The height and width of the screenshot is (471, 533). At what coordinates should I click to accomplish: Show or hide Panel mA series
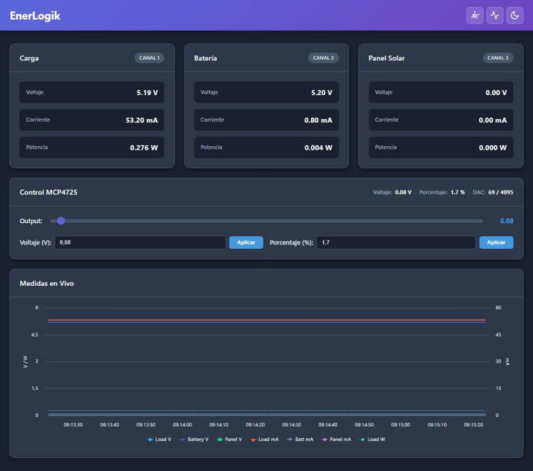click(x=336, y=439)
